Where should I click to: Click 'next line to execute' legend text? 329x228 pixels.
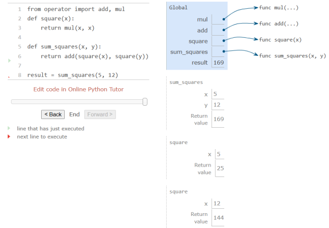pyautogui.click(x=42, y=137)
